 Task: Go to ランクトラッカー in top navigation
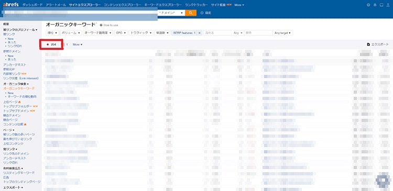[196, 5]
